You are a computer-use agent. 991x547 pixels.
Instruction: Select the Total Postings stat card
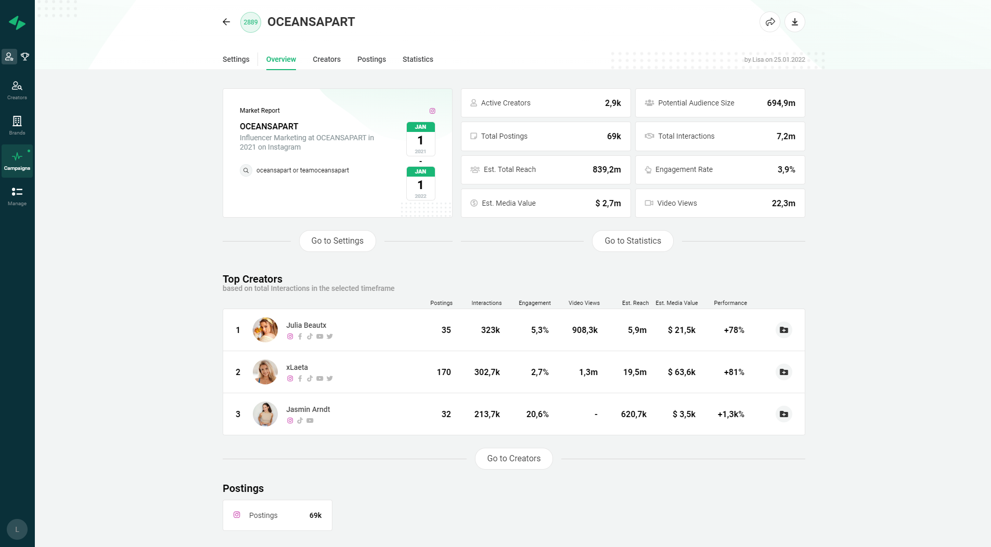546,136
